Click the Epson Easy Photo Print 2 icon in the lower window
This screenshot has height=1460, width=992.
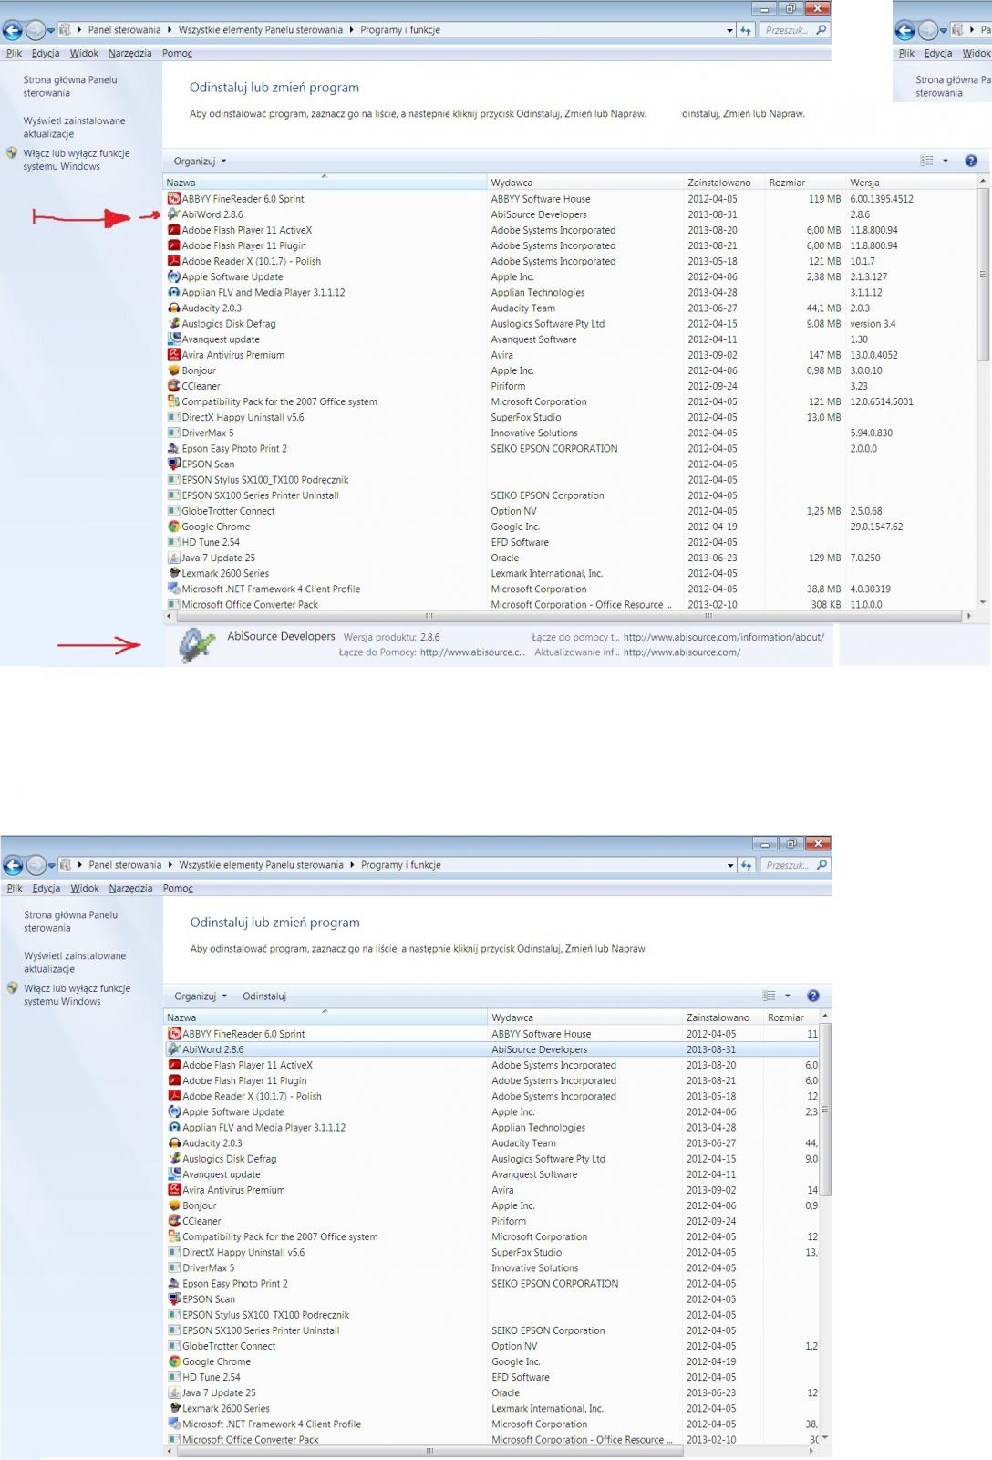click(x=175, y=1283)
